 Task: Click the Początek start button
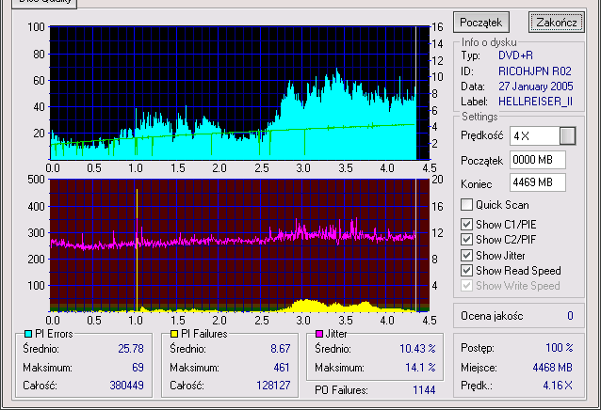click(481, 23)
